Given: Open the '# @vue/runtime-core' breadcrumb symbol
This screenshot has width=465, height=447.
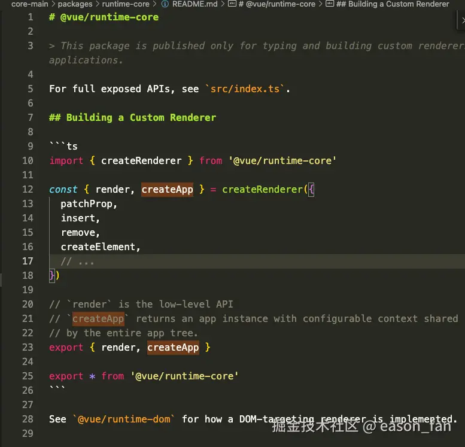Looking at the screenshot, I should click(x=277, y=4).
